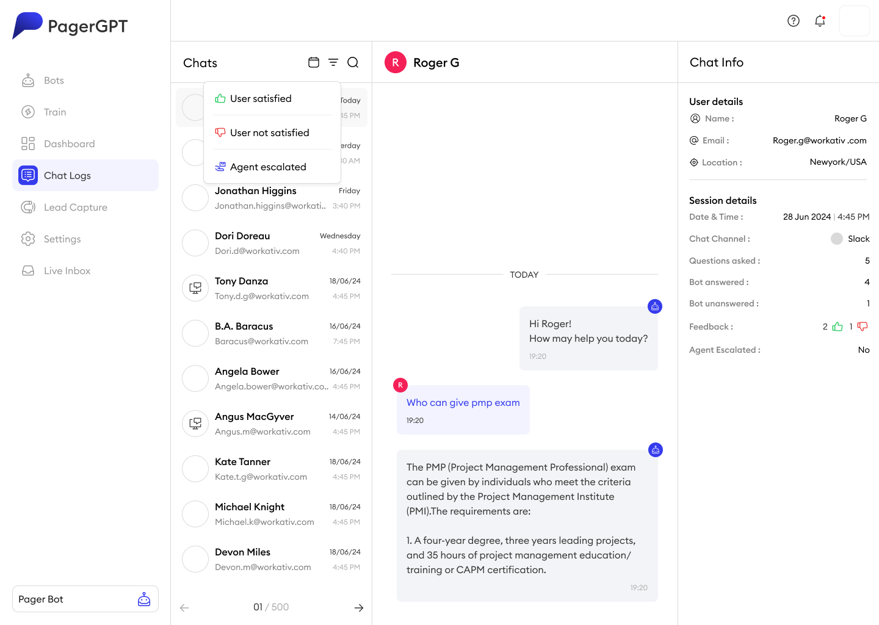Click the Bots sidebar icon
The width and height of the screenshot is (879, 625).
[28, 81]
